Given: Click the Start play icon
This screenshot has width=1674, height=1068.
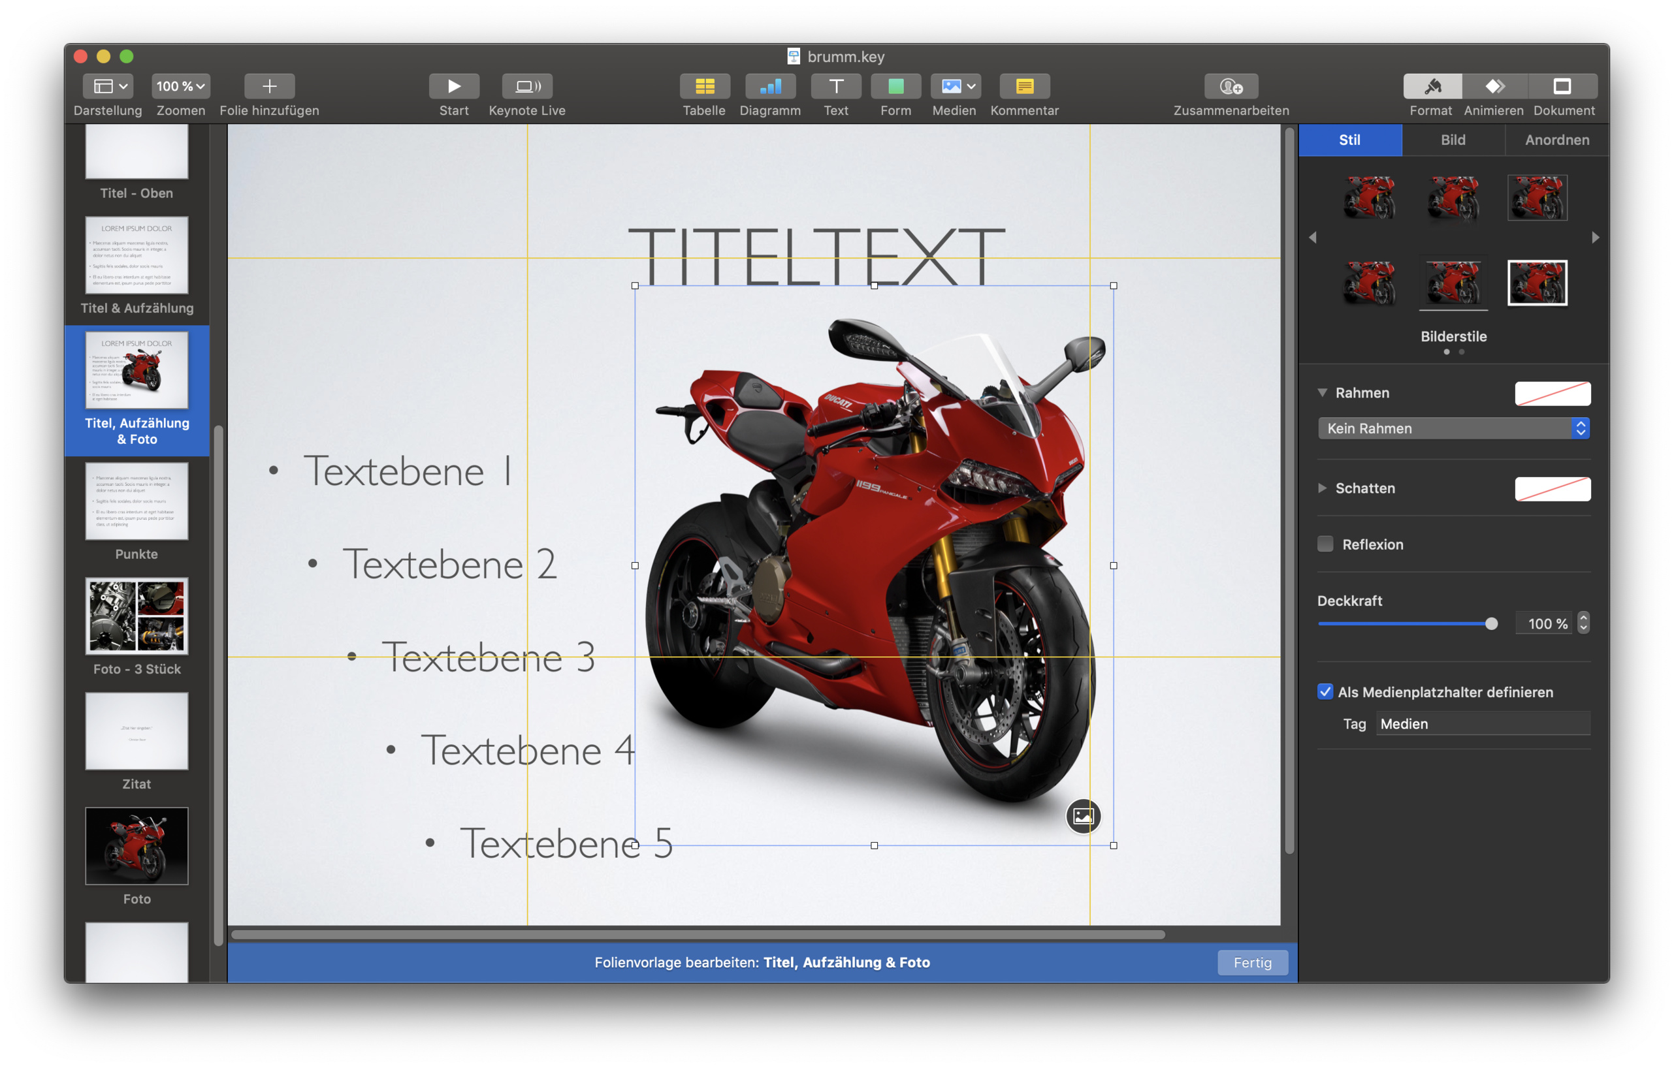Looking at the screenshot, I should pyautogui.click(x=453, y=86).
